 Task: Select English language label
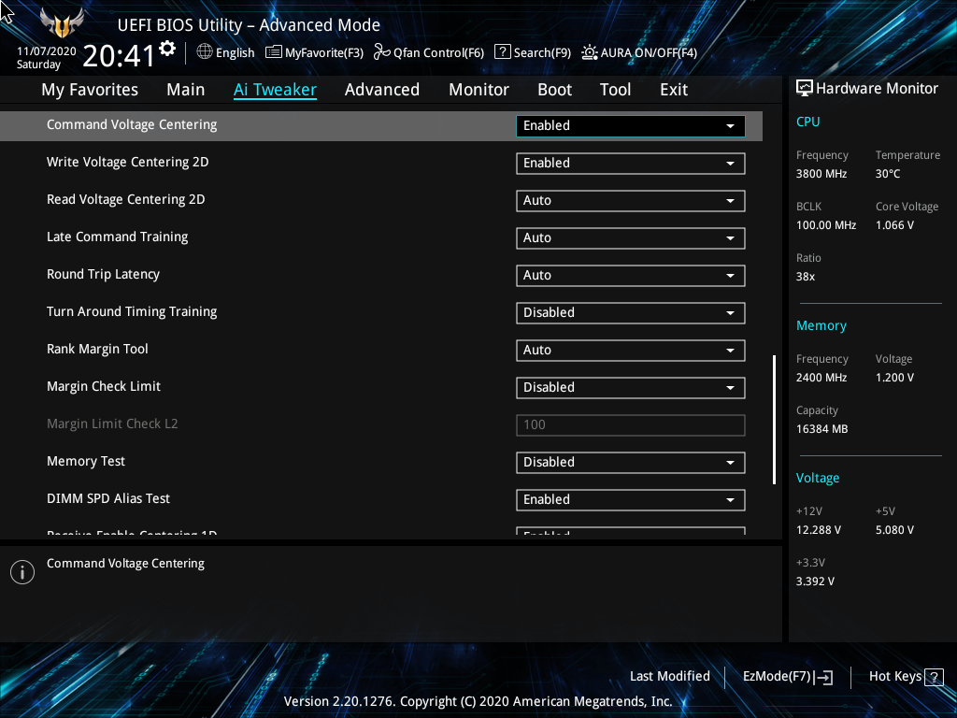coord(235,52)
